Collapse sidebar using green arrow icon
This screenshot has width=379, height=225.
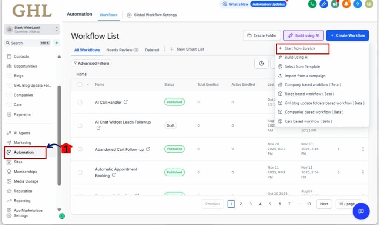coord(62,216)
